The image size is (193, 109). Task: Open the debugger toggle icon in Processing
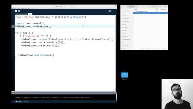(109, 11)
